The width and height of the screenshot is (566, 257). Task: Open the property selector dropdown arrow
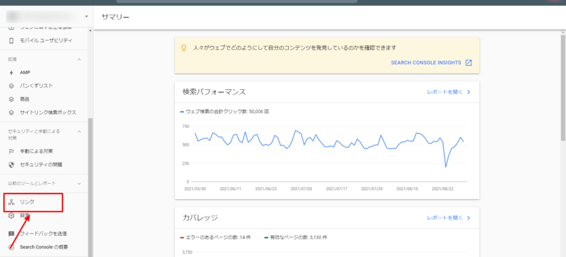tap(86, 15)
